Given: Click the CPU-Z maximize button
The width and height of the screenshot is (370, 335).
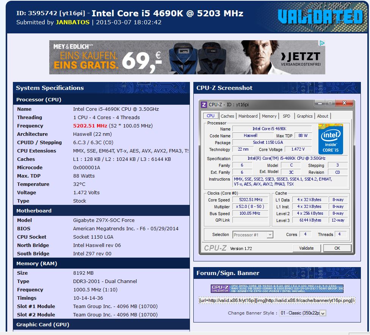Looking at the screenshot, I should point(330,103).
